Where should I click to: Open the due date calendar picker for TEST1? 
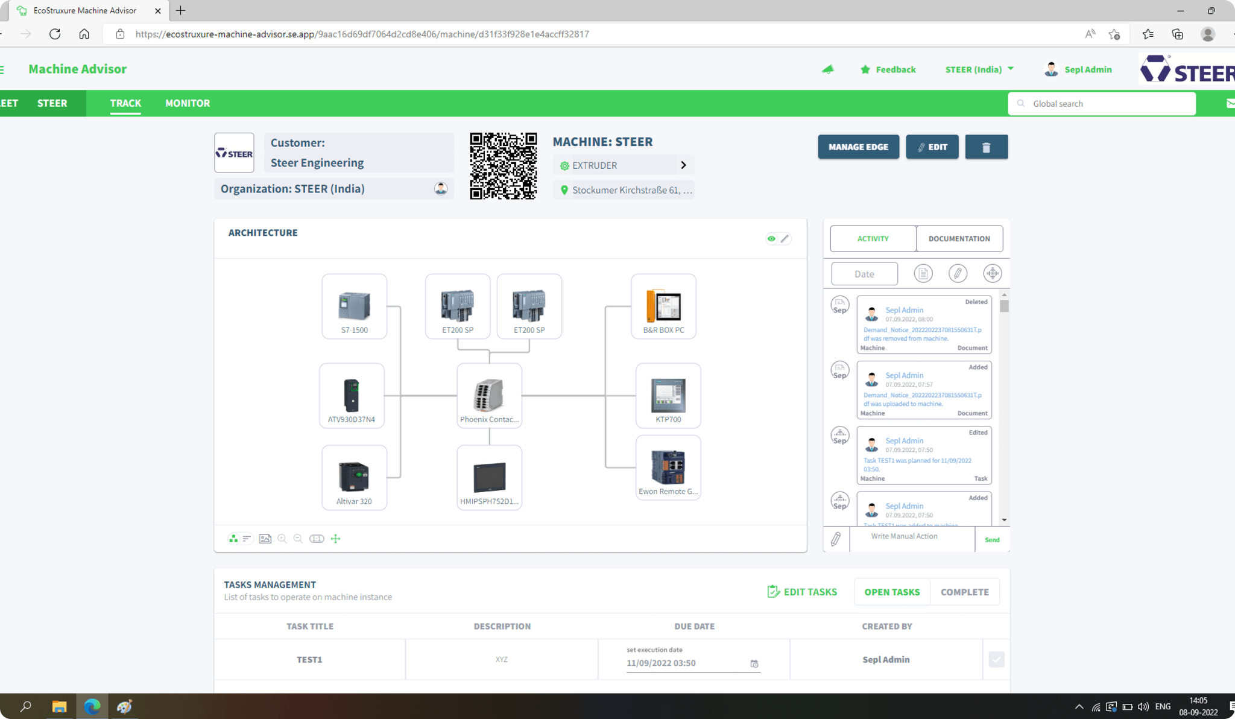tap(754, 664)
